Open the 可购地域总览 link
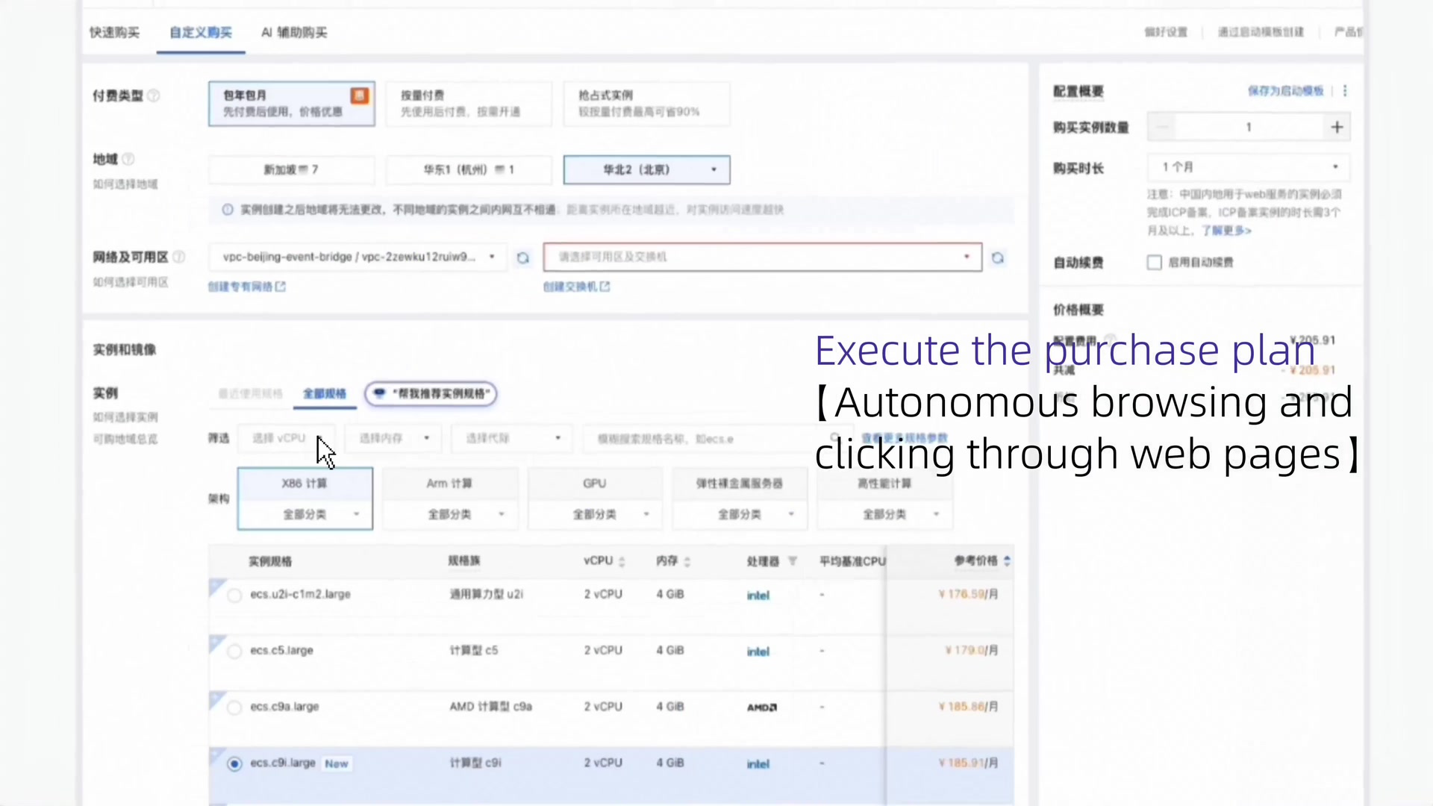Viewport: 1433px width, 806px height. pos(125,440)
